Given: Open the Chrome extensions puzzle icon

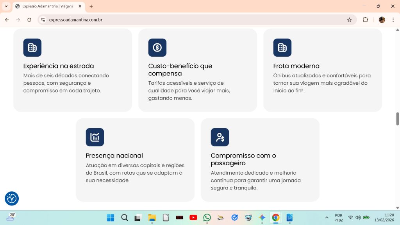Looking at the screenshot, I should [366, 20].
